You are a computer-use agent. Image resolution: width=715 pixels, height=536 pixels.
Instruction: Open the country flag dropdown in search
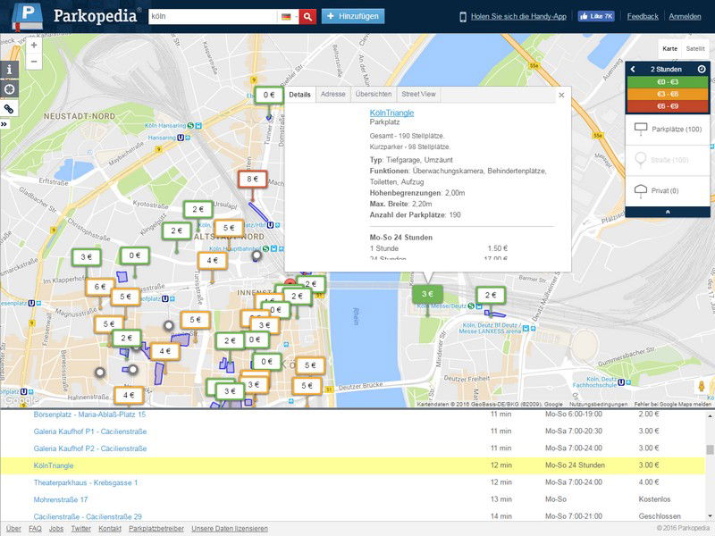(288, 17)
